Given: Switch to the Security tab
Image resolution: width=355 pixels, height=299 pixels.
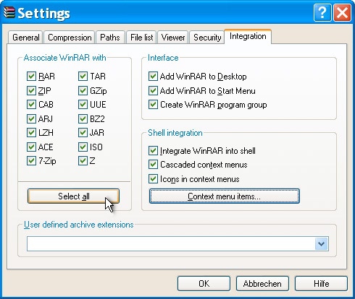Looking at the screenshot, I should [x=207, y=38].
